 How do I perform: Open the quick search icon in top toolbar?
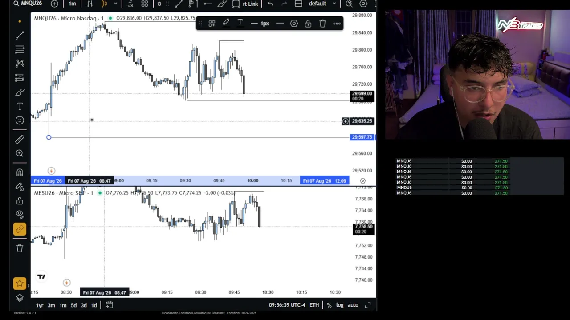pos(349,4)
